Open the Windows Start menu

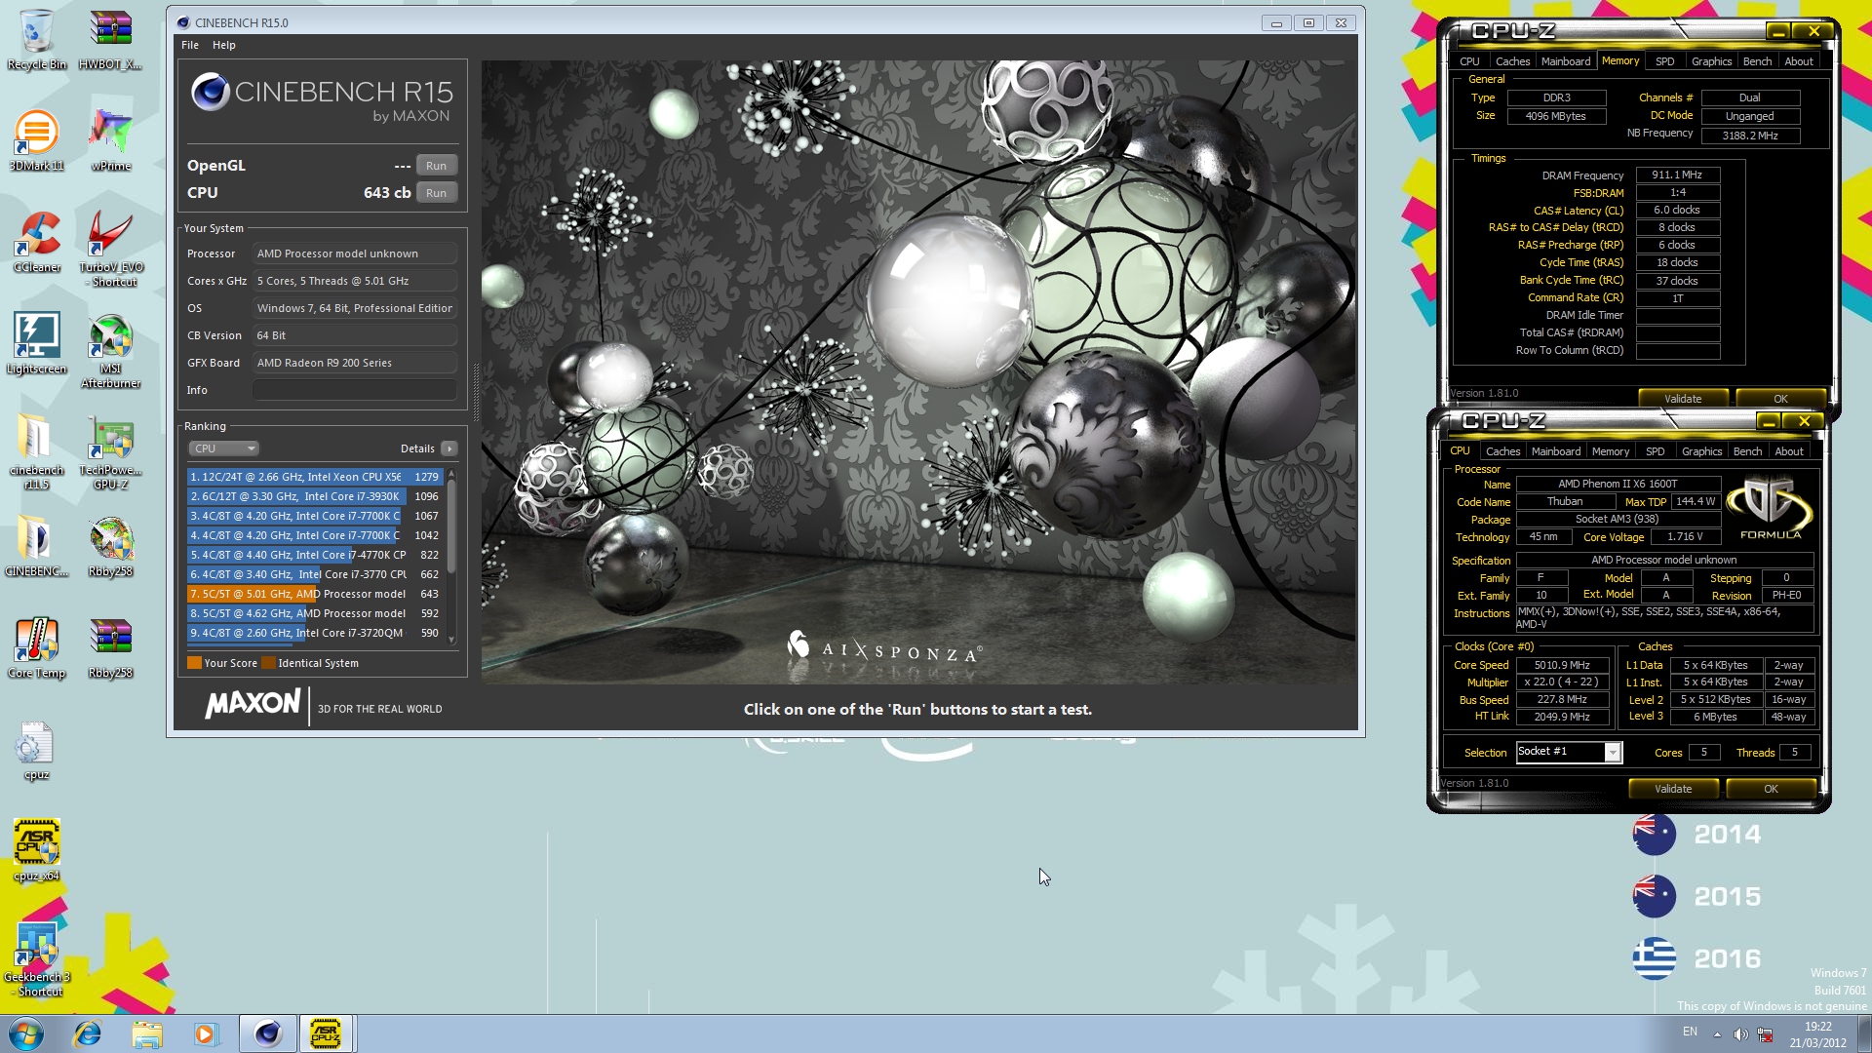click(x=25, y=1033)
